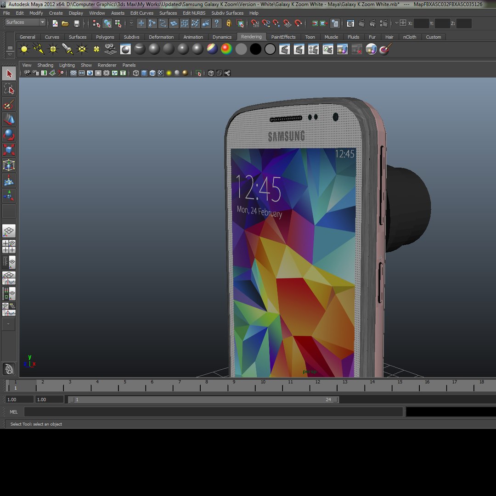Switch to four view layout

point(9,247)
